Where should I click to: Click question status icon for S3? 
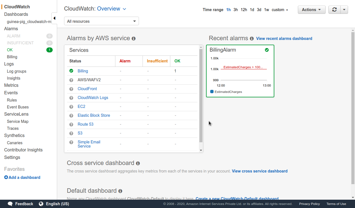[71, 133]
